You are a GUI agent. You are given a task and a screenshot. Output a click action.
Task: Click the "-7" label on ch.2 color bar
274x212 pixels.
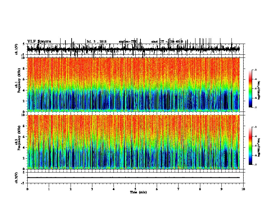(x=255, y=165)
